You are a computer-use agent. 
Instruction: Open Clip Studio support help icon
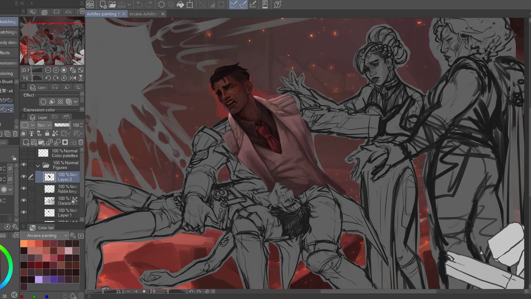click(x=277, y=4)
